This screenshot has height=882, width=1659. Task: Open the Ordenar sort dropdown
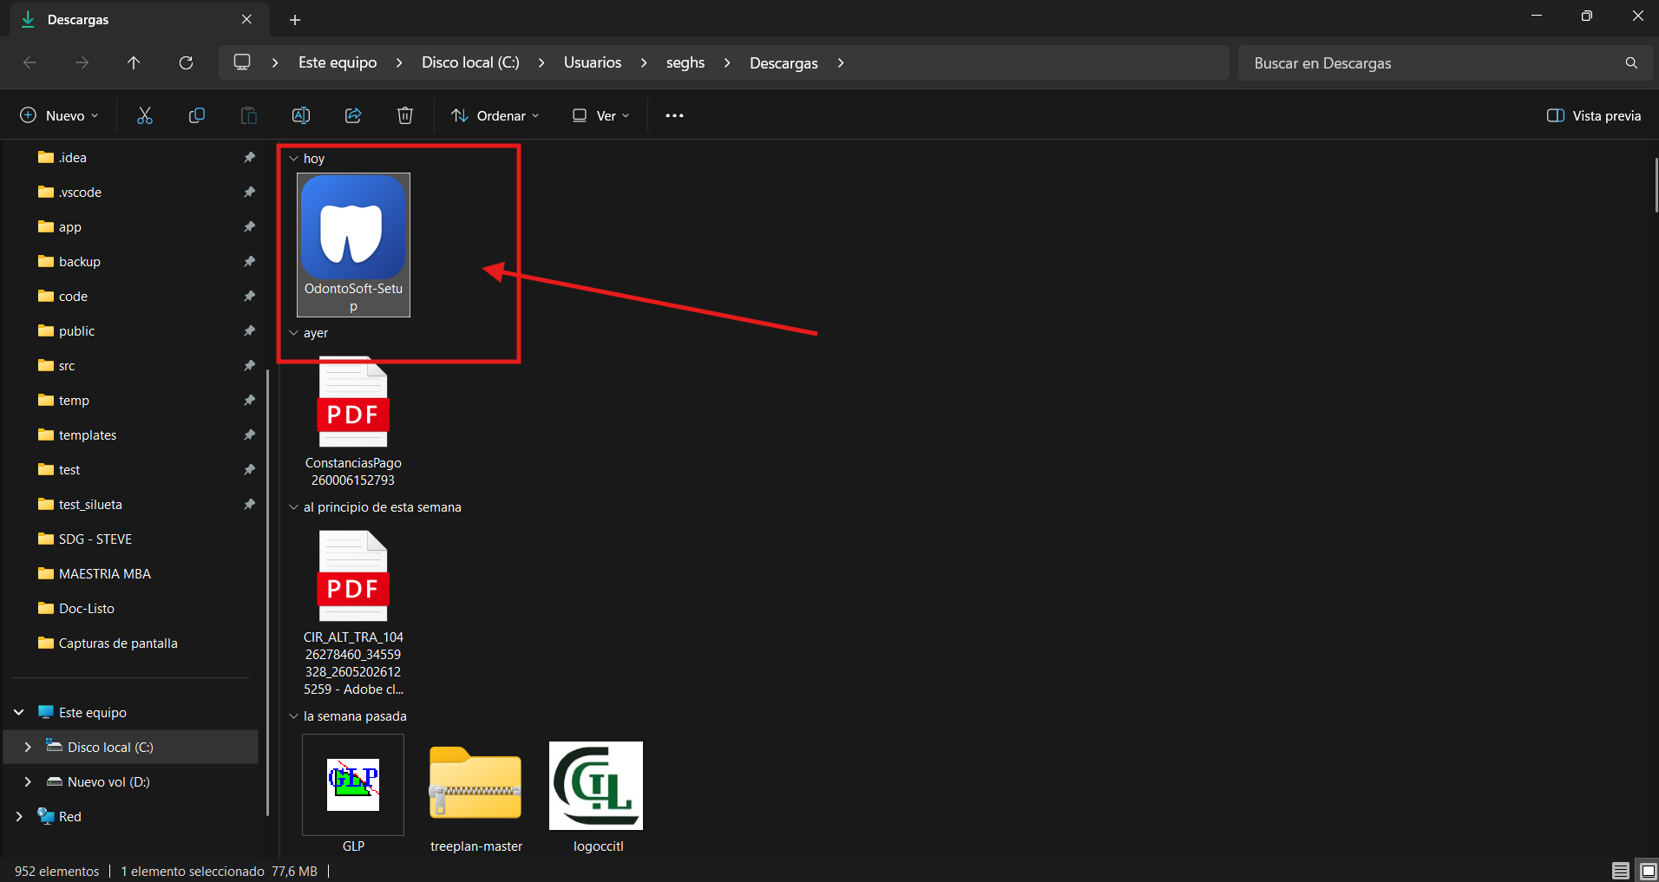495,115
